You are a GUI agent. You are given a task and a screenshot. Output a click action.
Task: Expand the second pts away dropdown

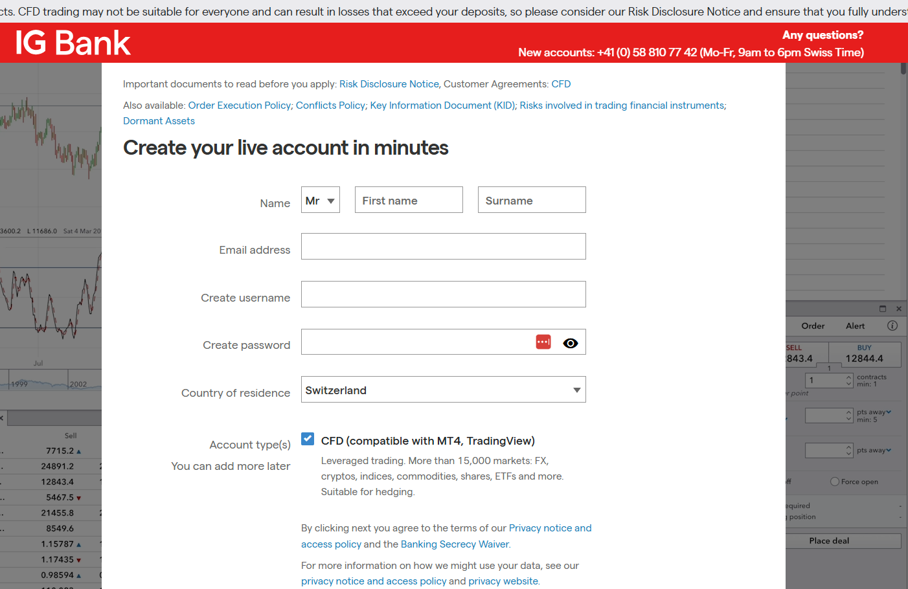[x=889, y=450]
